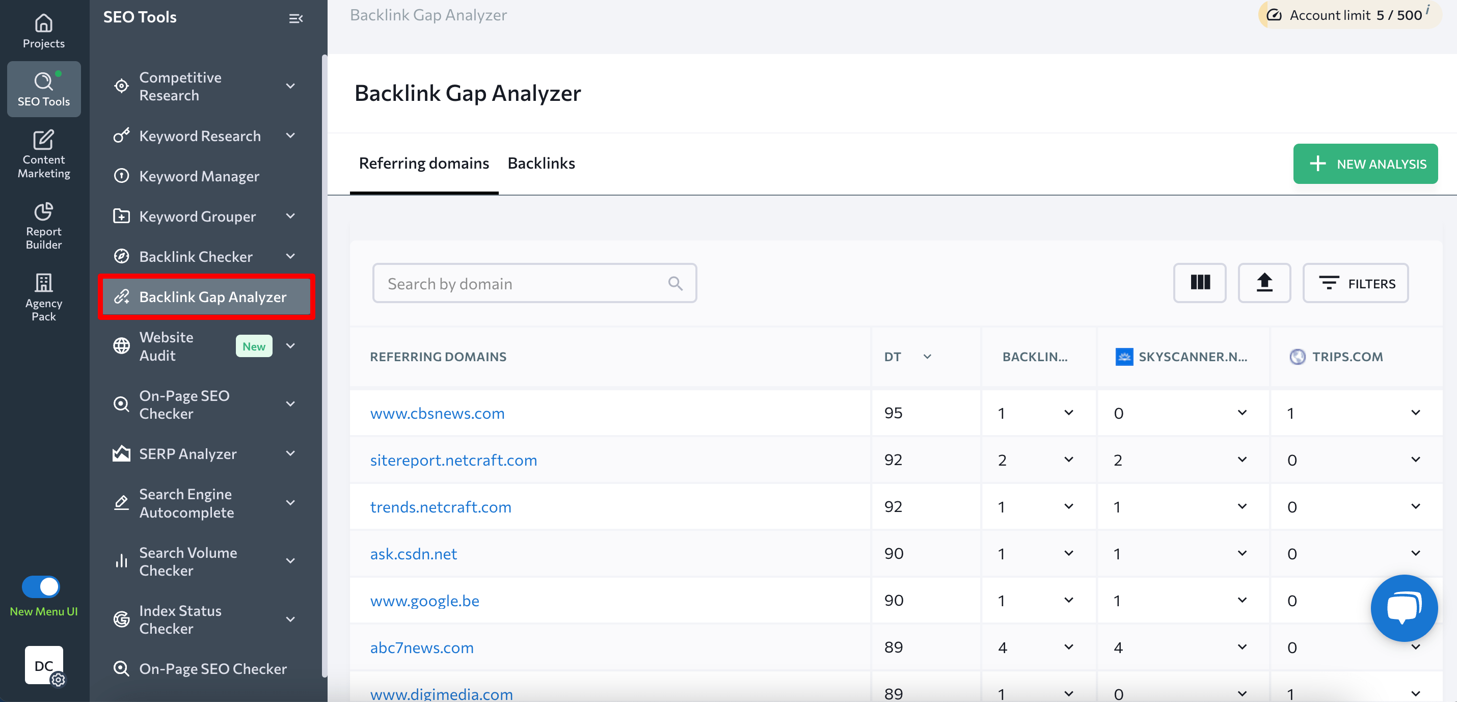Screen dimensions: 1457x702
Task: Open the chat support bubble
Action: [1405, 608]
